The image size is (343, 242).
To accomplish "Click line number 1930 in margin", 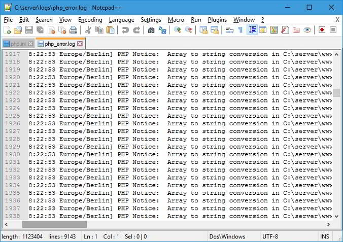I will click(13, 154).
